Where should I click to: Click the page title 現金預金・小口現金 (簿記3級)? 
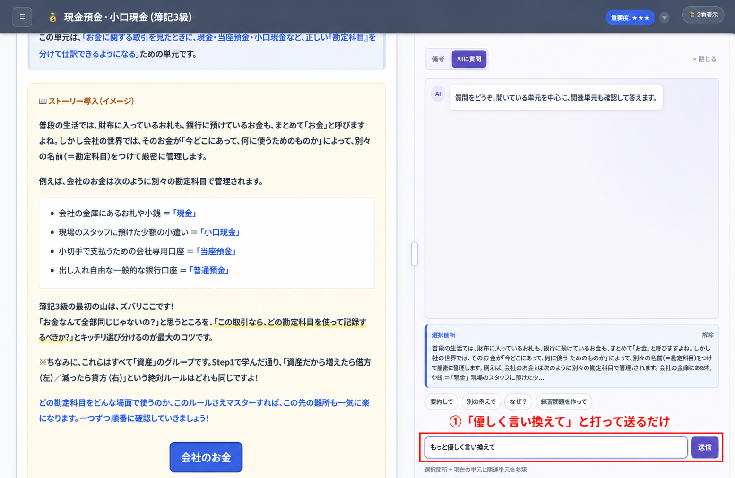128,17
